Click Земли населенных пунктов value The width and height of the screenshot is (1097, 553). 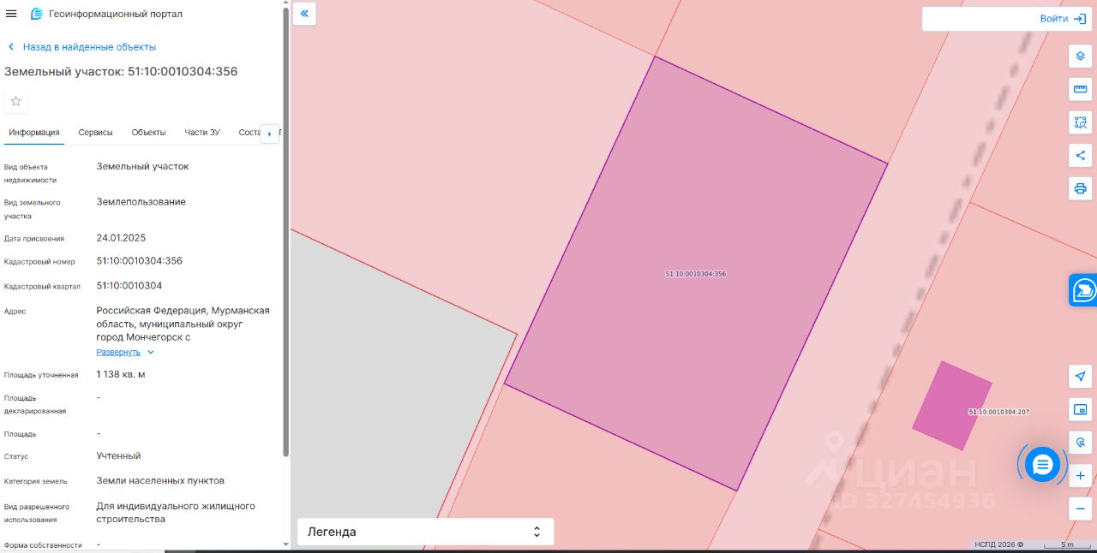point(160,481)
